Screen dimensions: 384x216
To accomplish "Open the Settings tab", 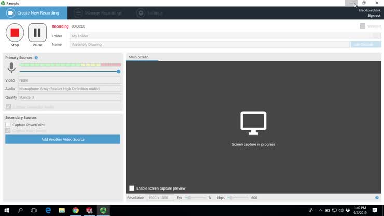I will tap(149, 13).
